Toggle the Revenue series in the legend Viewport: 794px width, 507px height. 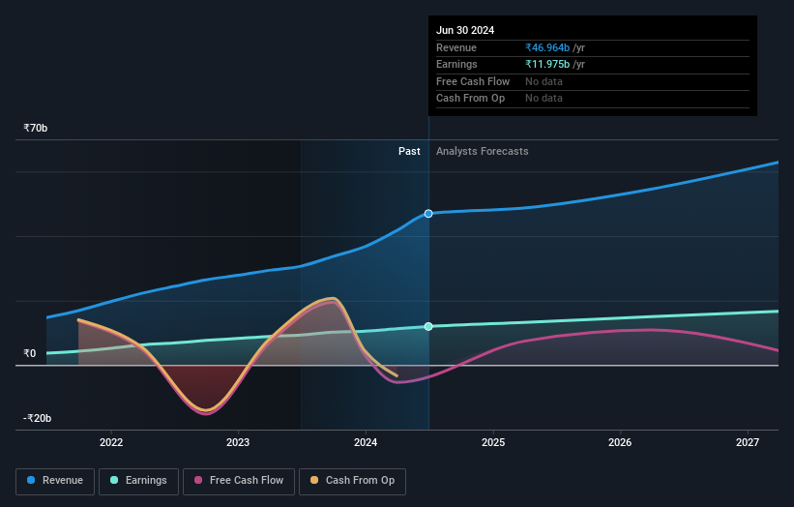(55, 481)
